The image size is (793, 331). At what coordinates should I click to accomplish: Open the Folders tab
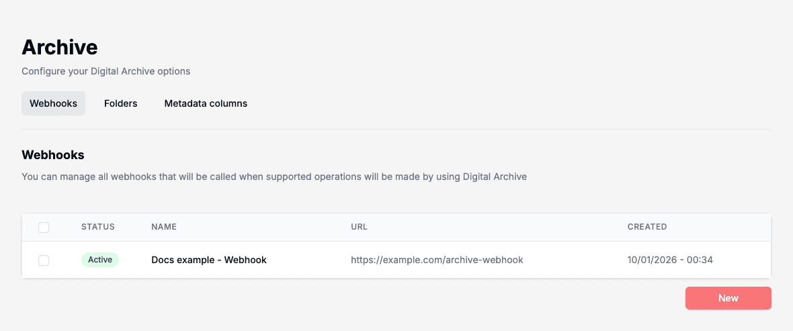pyautogui.click(x=121, y=103)
